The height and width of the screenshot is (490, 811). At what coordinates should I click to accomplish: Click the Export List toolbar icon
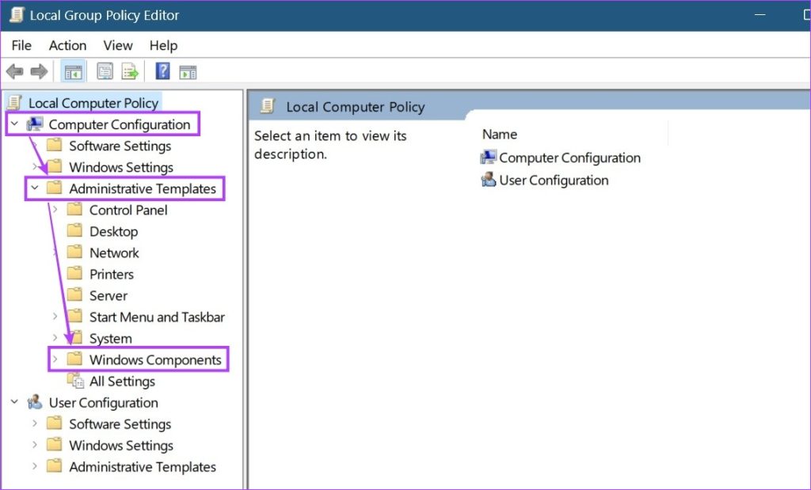130,70
